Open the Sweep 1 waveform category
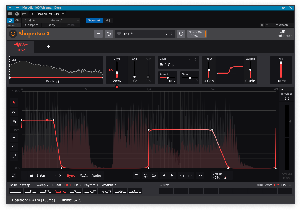The height and width of the screenshot is (211, 301). pos(27,185)
